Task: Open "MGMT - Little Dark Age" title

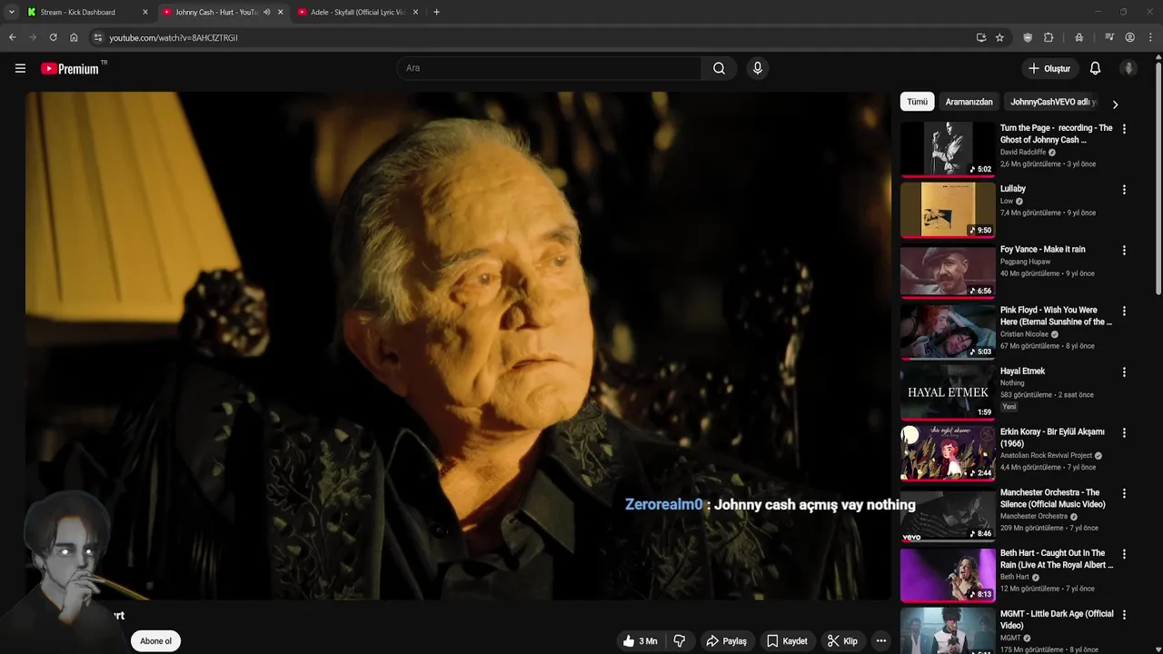Action: [x=1057, y=619]
